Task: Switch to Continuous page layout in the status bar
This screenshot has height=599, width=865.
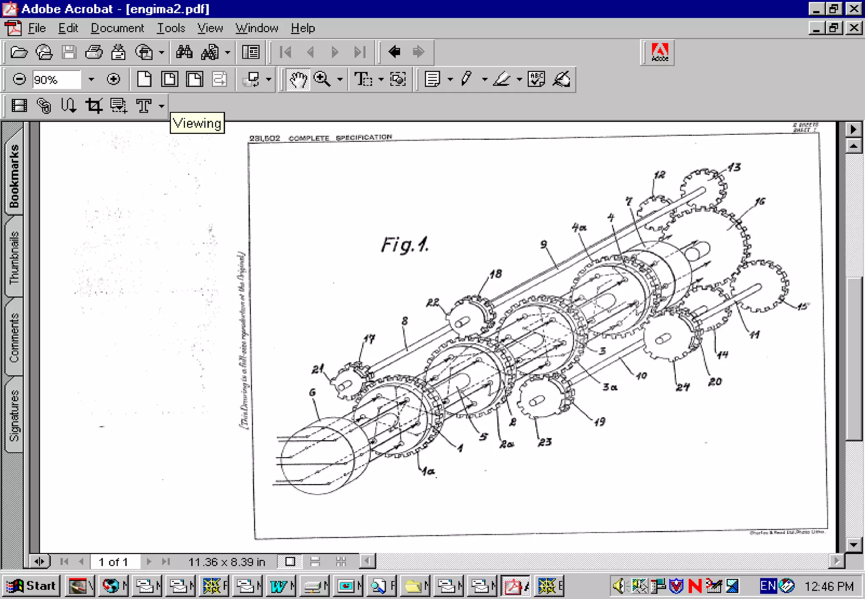Action: 315,561
